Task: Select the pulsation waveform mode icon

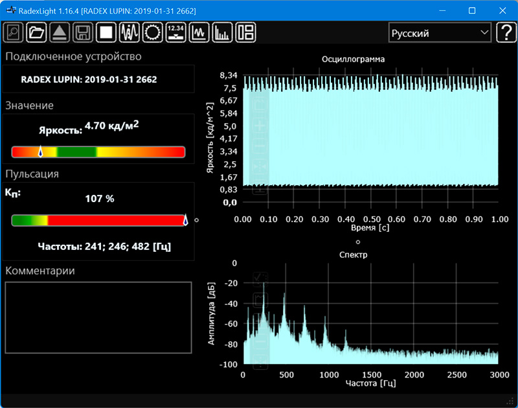Action: tap(129, 32)
